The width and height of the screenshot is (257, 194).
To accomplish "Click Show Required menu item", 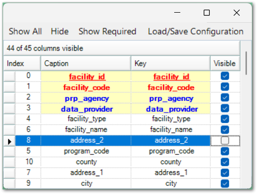I will coord(107,31).
